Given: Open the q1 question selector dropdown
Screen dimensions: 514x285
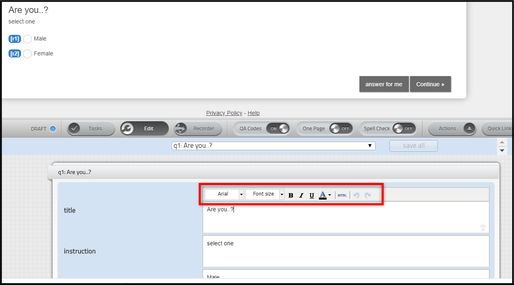Looking at the screenshot, I should coord(274,146).
